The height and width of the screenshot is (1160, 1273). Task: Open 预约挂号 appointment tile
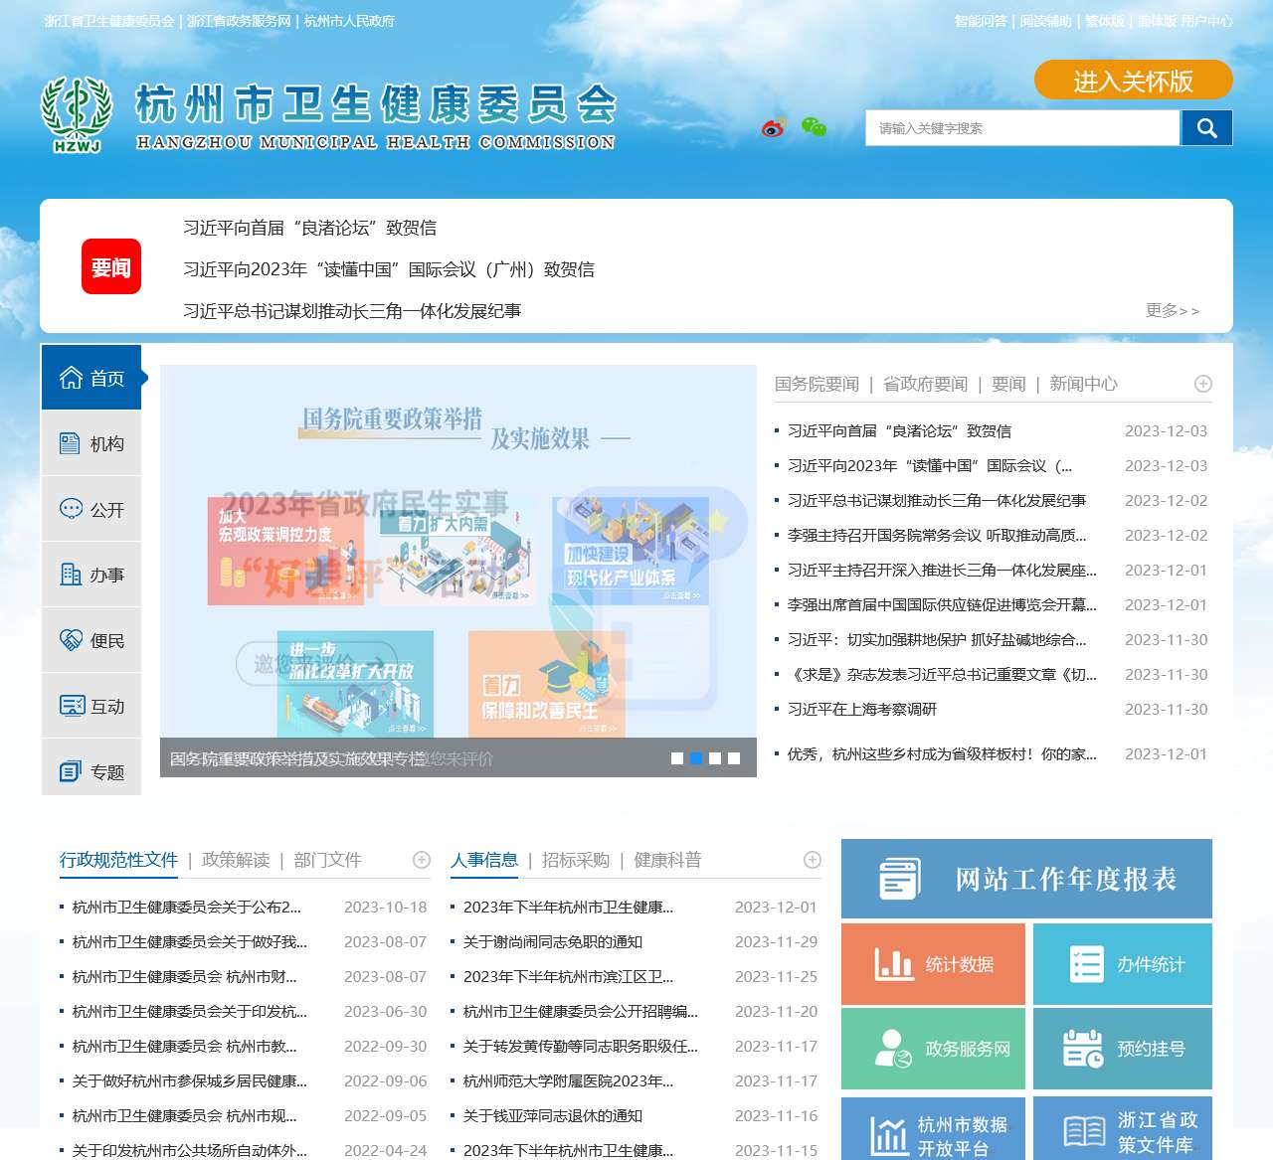point(1122,1049)
